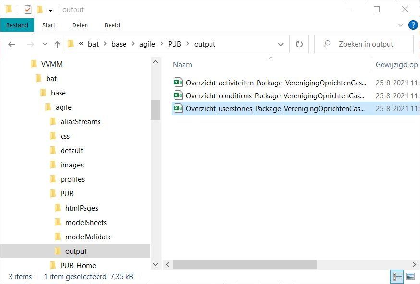Screen dimensions: 420x284
Task: Expand the chevron after 'bat' in address bar
Action: point(105,44)
